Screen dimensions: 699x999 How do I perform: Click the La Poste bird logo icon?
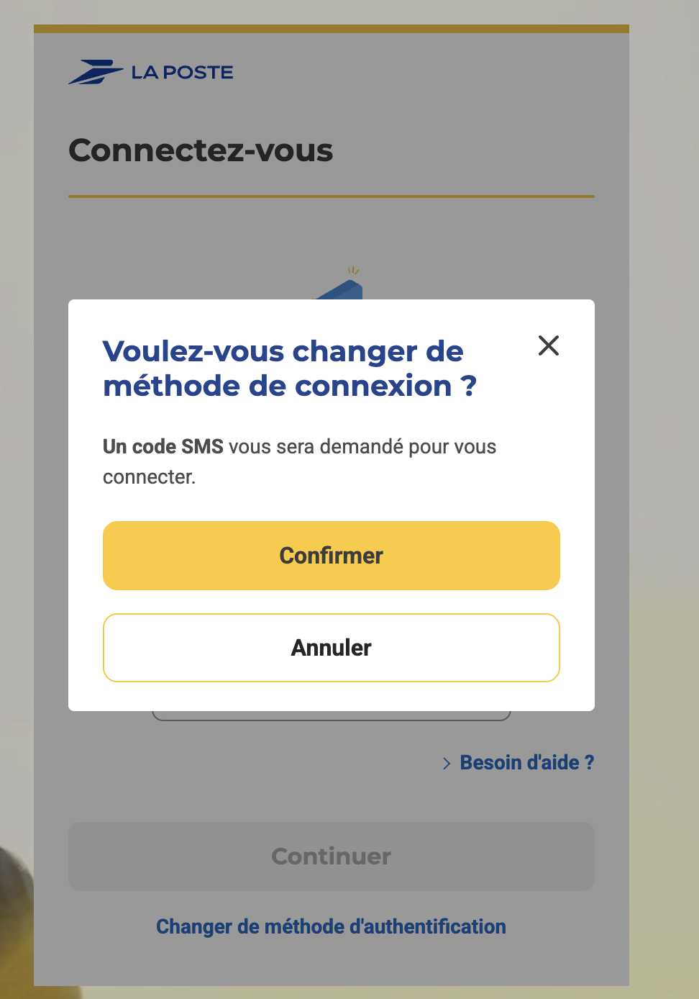coord(96,72)
